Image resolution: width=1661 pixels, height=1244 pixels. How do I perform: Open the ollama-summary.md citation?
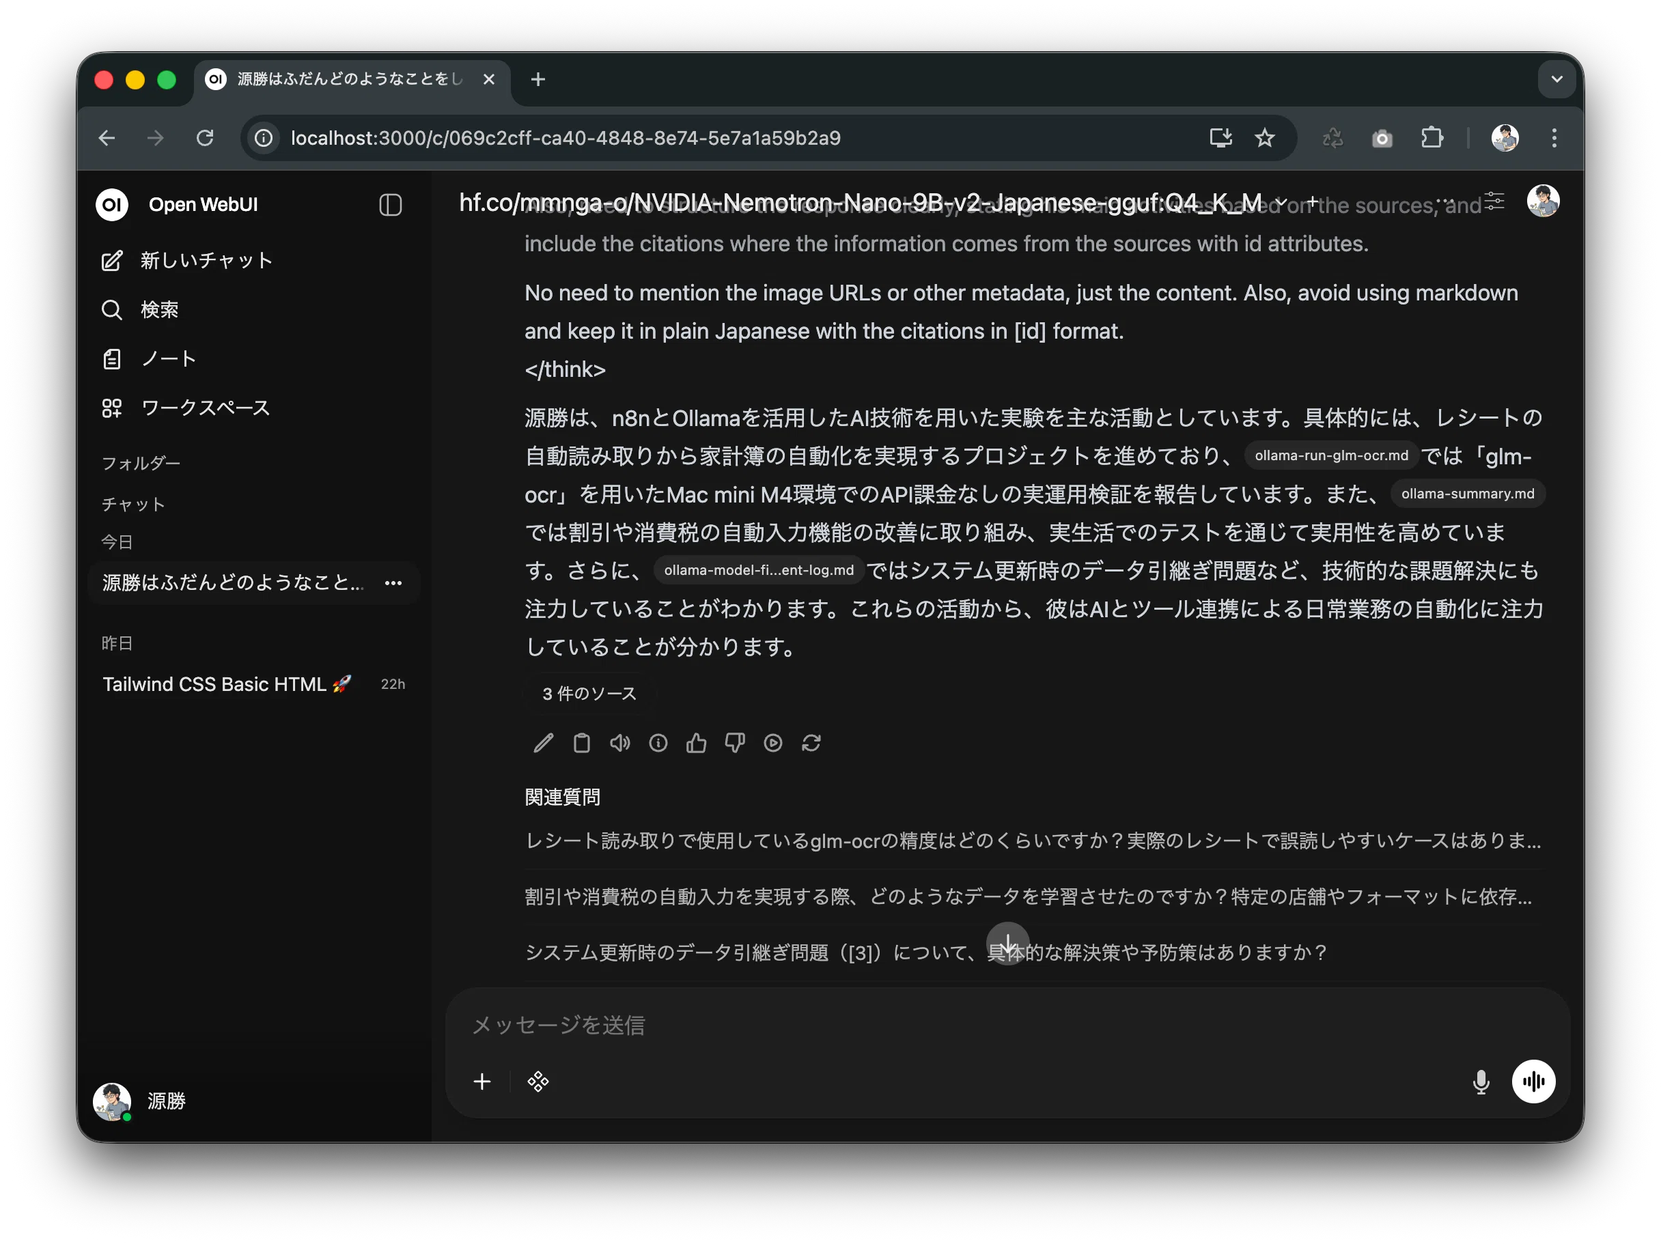click(x=1467, y=494)
